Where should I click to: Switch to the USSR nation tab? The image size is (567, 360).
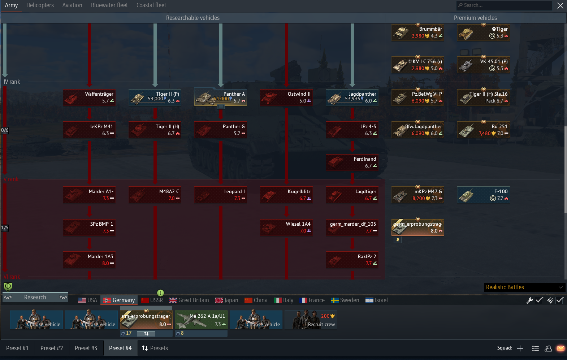coord(152,300)
